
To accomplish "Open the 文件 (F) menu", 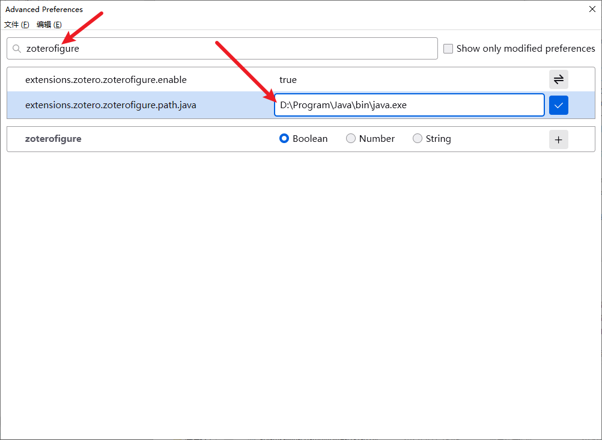I will 17,25.
